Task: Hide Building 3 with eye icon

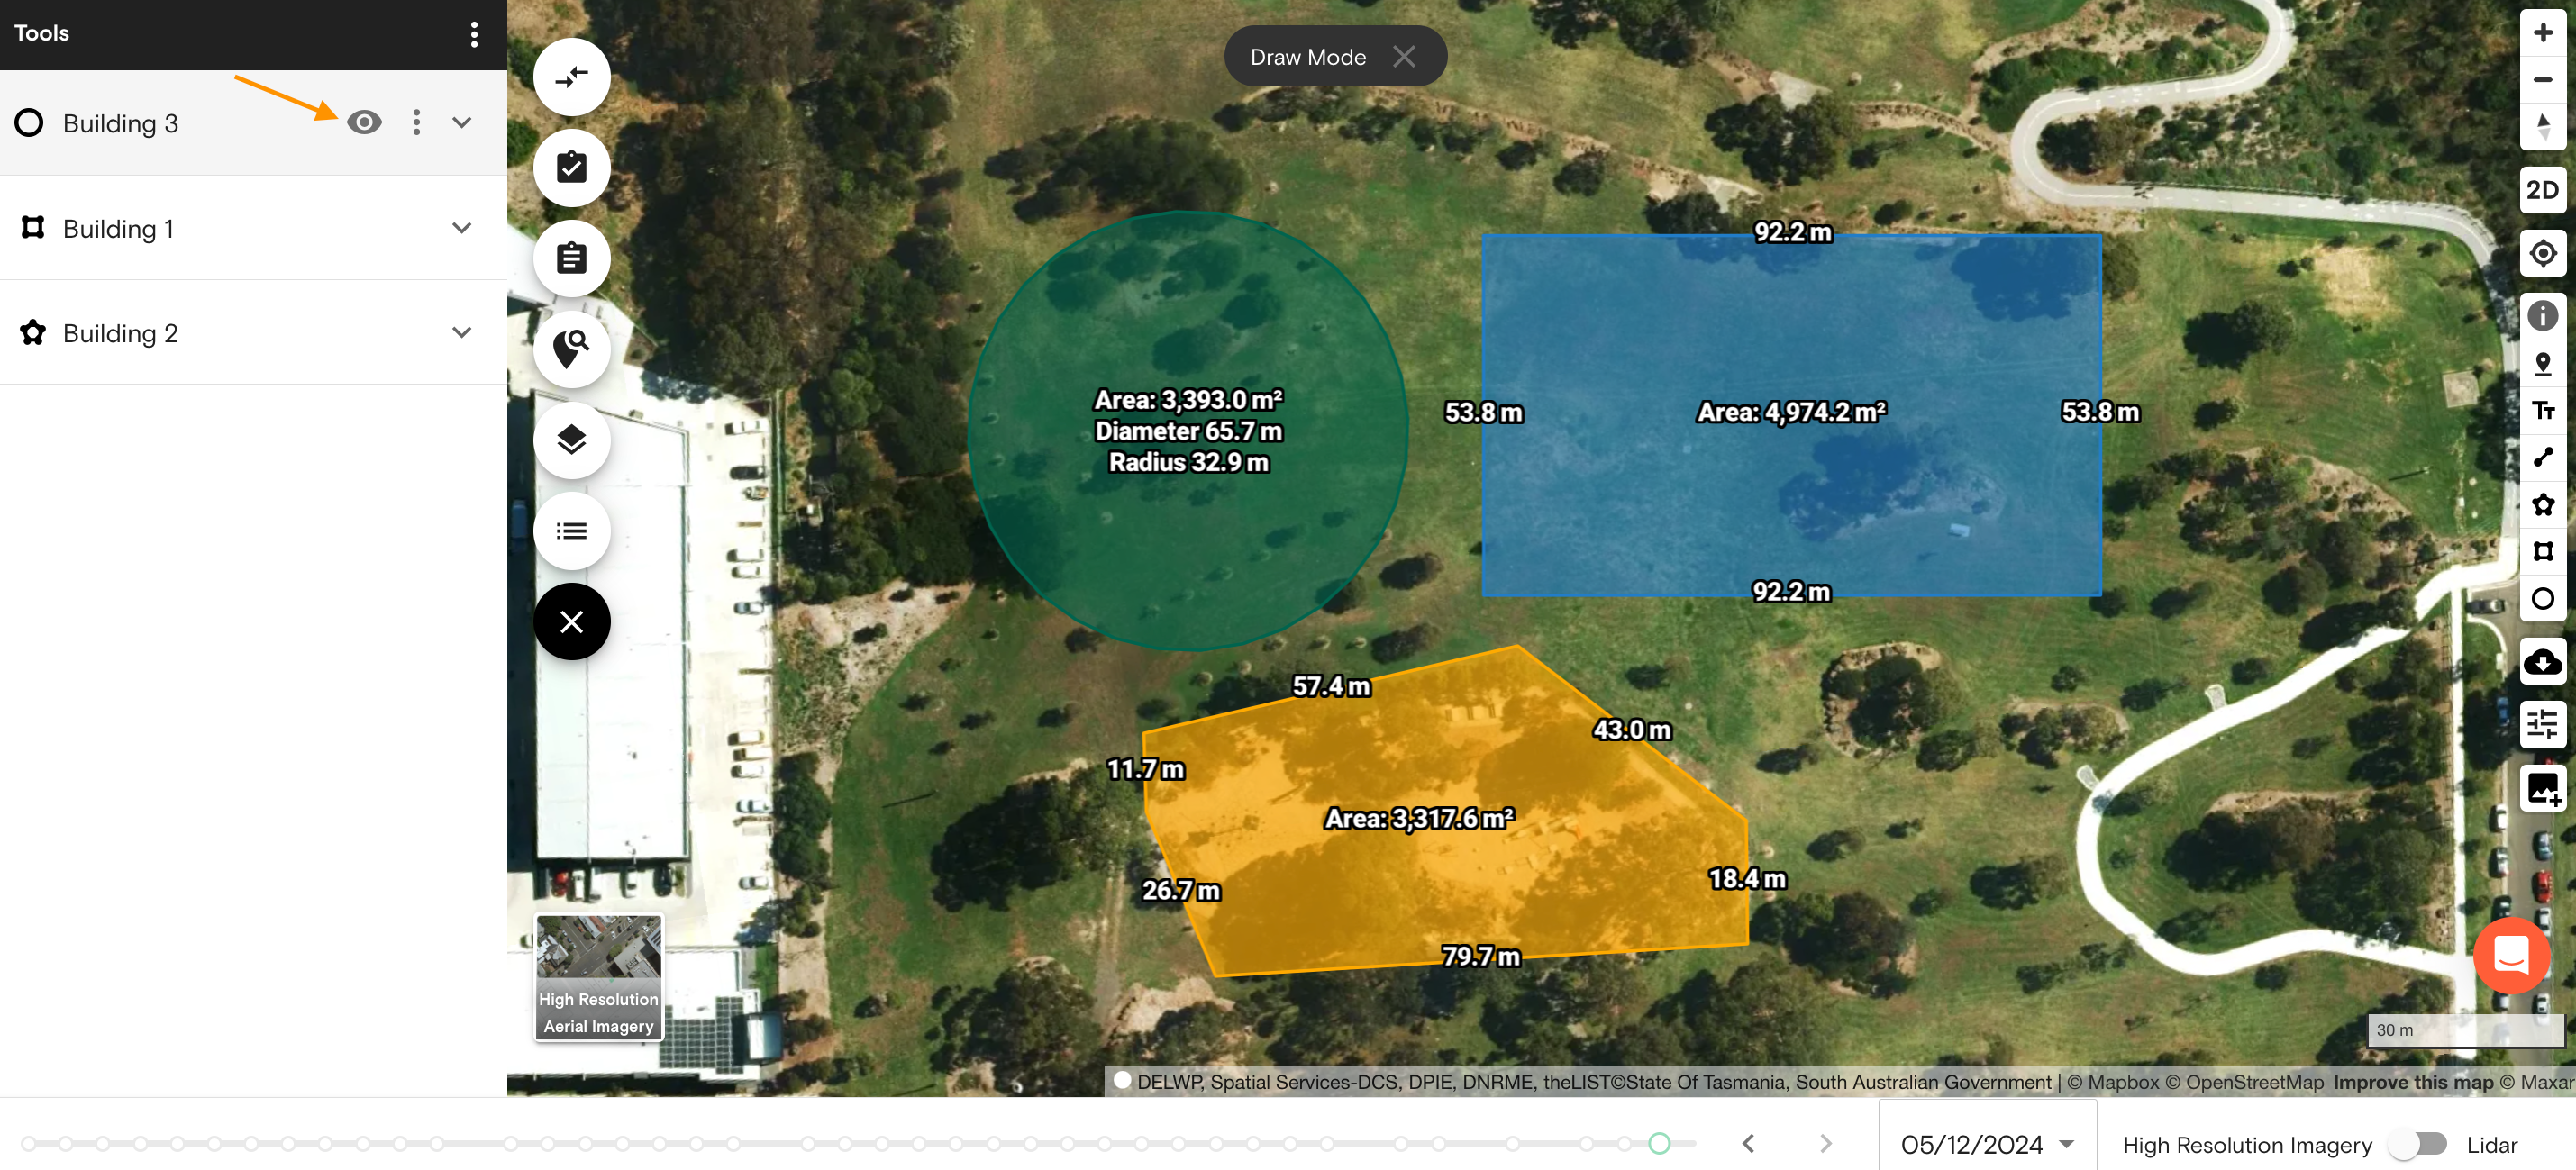Action: tap(364, 123)
